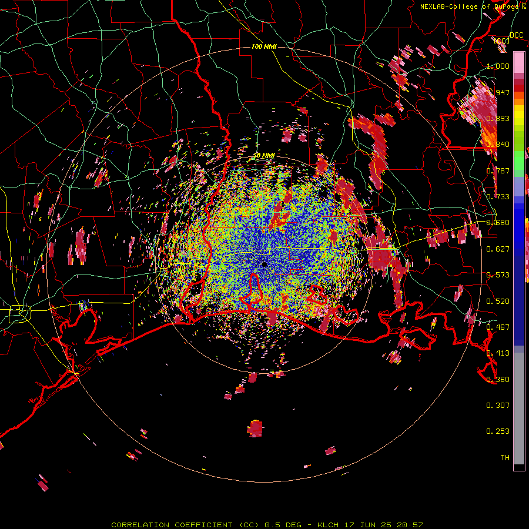The height and width of the screenshot is (529, 529).
Task: Select the 0.893 legend value
Action: click(498, 118)
